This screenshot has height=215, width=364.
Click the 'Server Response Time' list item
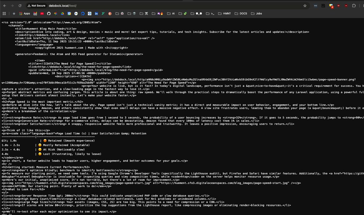coord(106,195)
